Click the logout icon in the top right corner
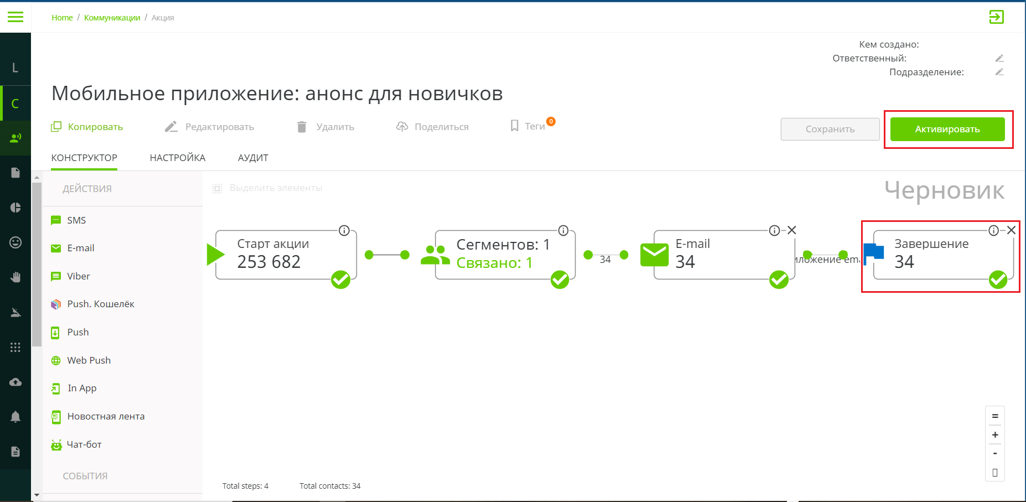 (997, 17)
